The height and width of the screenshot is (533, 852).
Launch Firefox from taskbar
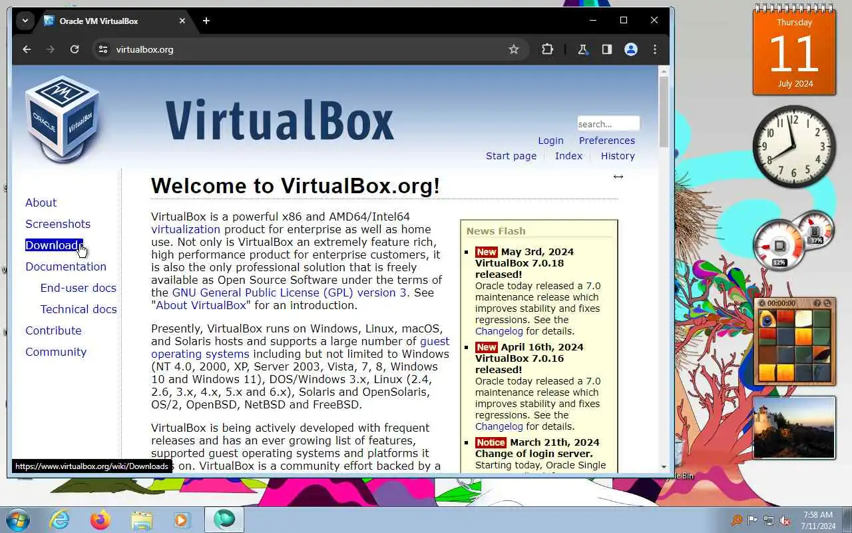(101, 520)
